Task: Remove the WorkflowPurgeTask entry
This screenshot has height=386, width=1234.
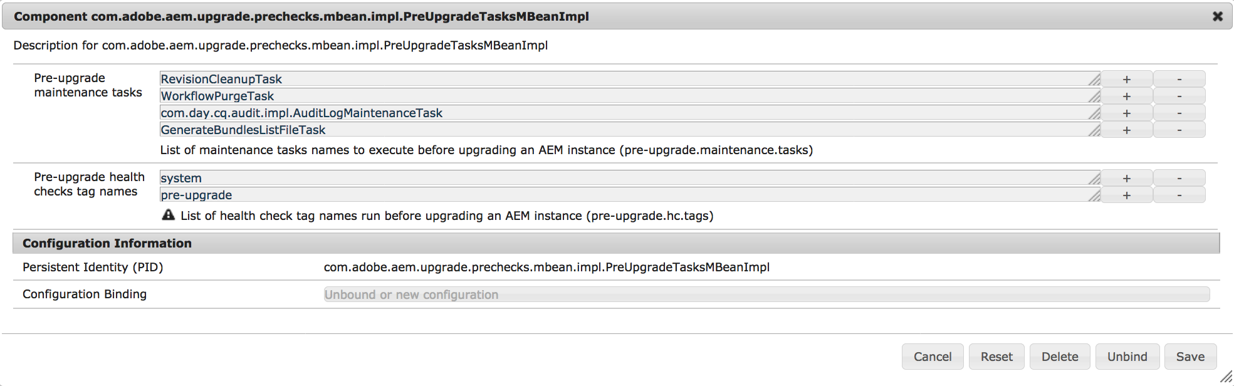Action: coord(1179,96)
